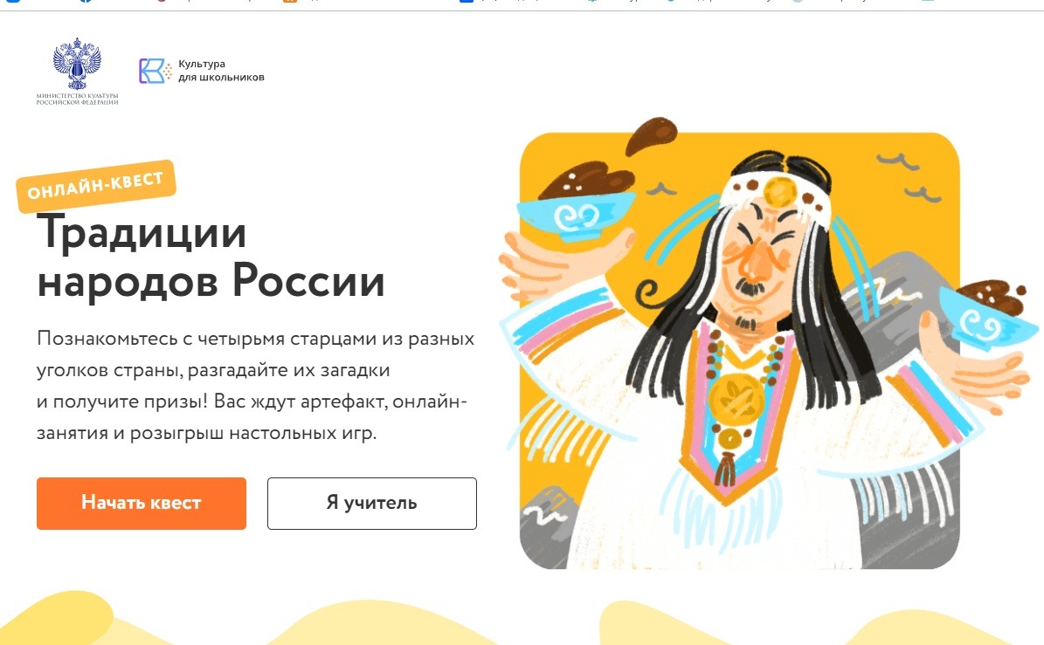Click the quest description paragraph

256,386
